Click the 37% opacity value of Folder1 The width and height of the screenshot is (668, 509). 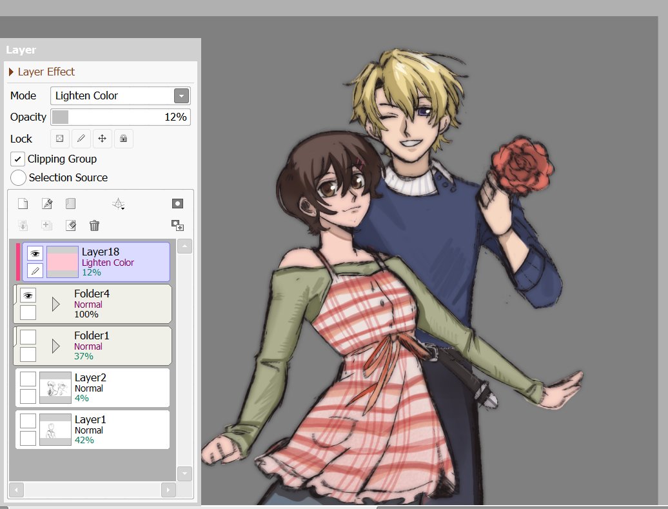coord(84,356)
